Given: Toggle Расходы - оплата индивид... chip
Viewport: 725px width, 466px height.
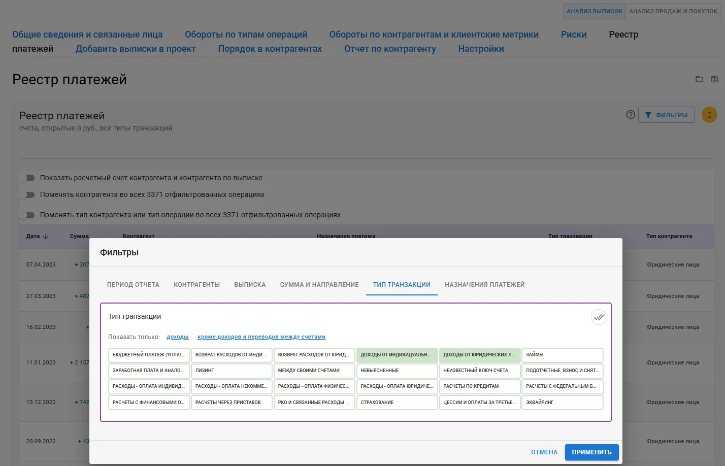Looking at the screenshot, I should click(x=149, y=386).
